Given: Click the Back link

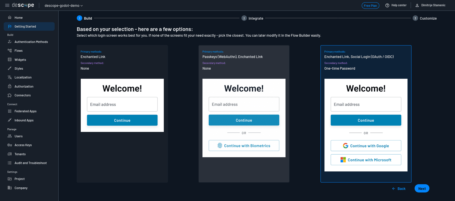Looking at the screenshot, I should 399,189.
